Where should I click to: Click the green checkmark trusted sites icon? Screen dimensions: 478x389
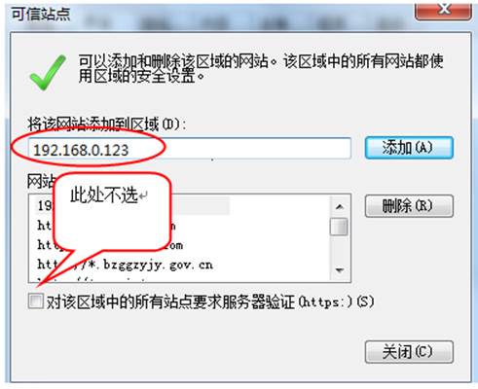point(48,73)
